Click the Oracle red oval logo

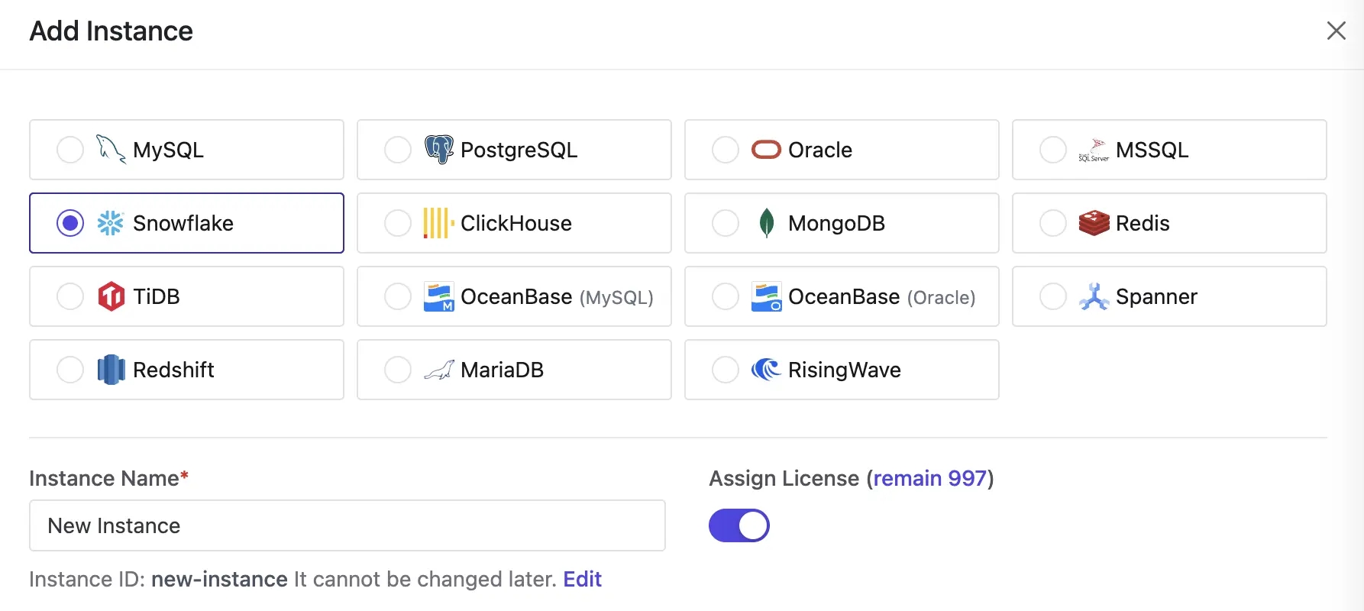766,150
